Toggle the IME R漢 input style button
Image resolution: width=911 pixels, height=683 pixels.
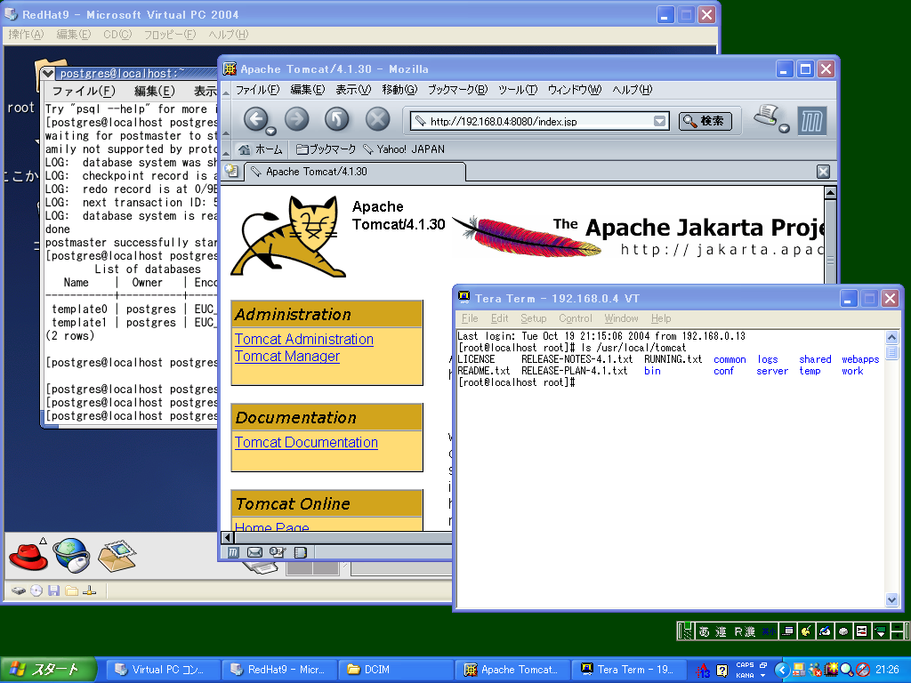[x=745, y=632]
